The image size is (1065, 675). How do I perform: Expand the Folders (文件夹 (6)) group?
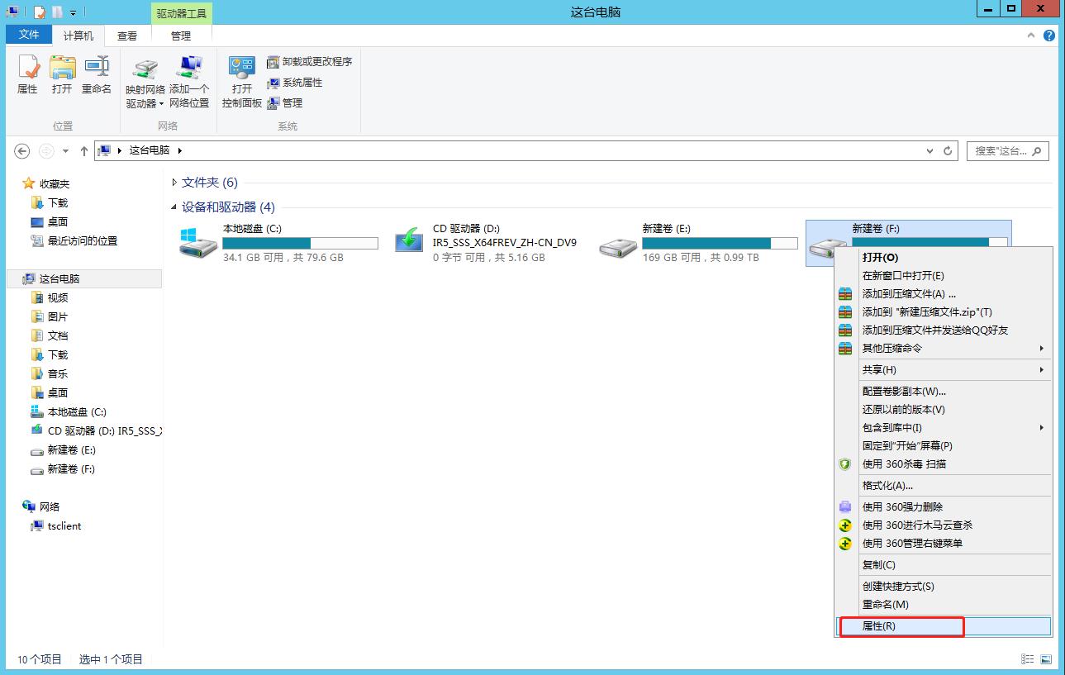pyautogui.click(x=174, y=183)
